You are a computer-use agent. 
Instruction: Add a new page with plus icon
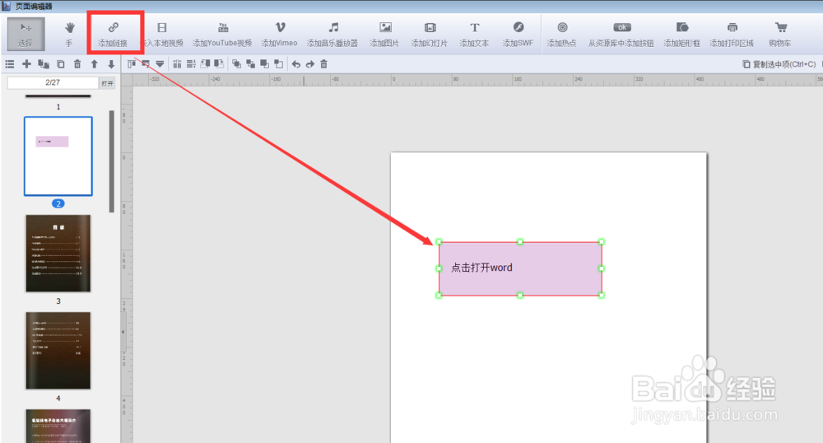[27, 64]
